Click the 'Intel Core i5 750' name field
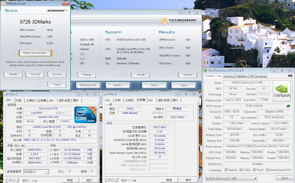Screen dimensions: 295x183 pos(48,108)
